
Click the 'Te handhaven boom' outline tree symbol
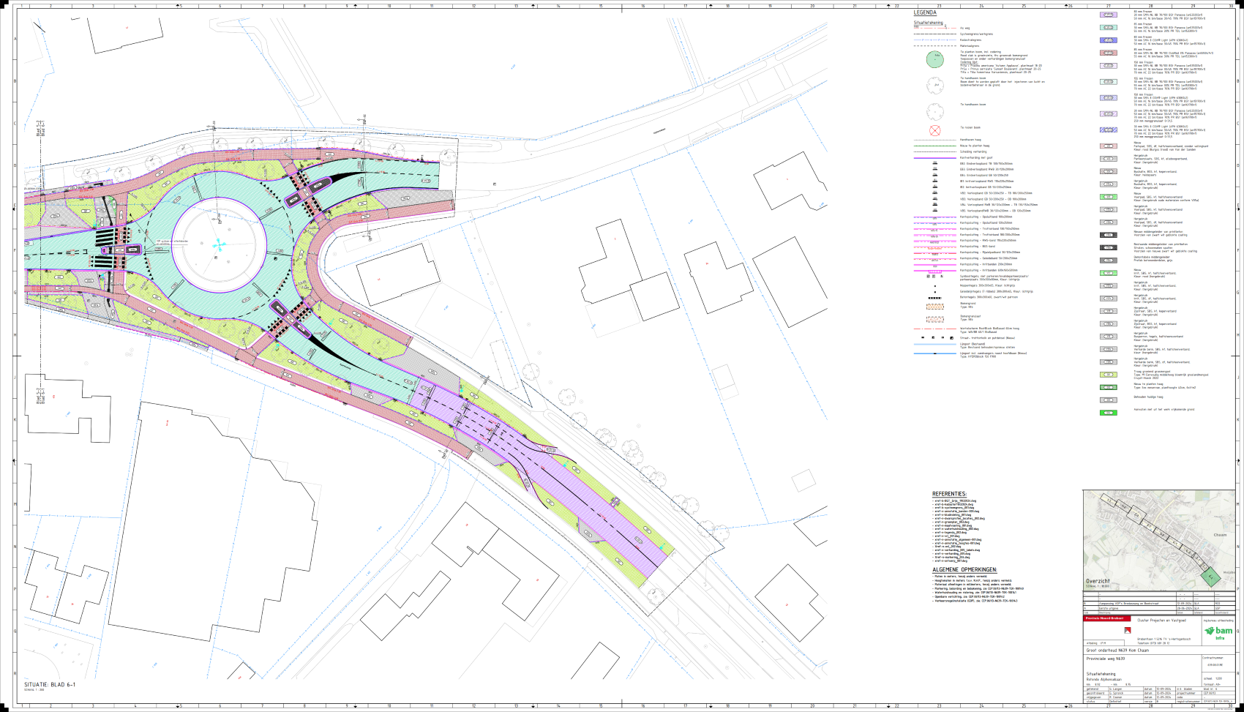pos(934,111)
